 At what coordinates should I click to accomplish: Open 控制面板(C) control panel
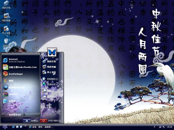pos(50,79)
